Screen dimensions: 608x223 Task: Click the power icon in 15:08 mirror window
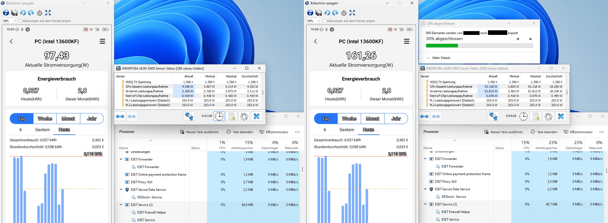pyautogui.click(x=344, y=13)
